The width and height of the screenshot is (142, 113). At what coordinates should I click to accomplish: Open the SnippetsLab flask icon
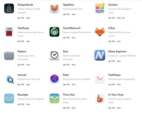click(x=9, y=8)
